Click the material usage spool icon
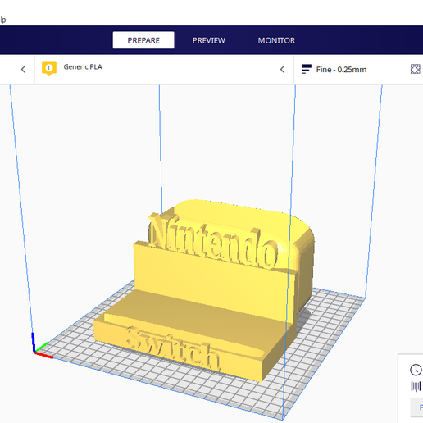Image resolution: width=423 pixels, height=423 pixels. 416,386
